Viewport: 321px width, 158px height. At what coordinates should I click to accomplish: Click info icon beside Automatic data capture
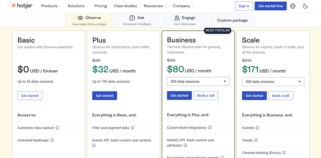pyautogui.click(x=58, y=128)
